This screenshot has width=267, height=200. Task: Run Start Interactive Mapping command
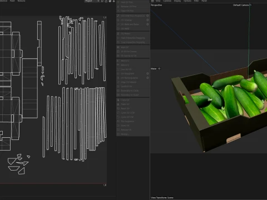(x=133, y=38)
